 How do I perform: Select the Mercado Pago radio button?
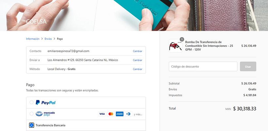[31, 114]
